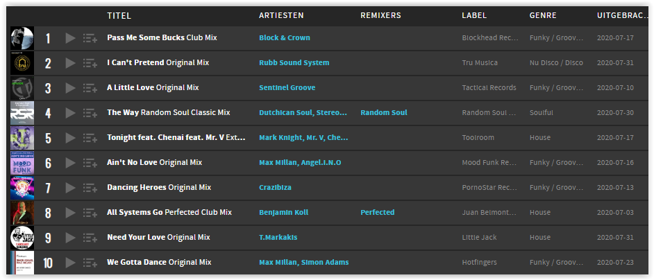This screenshot has height=280, width=654.
Task: Open Little Jack cover thumbnail
Action: pyautogui.click(x=22, y=238)
